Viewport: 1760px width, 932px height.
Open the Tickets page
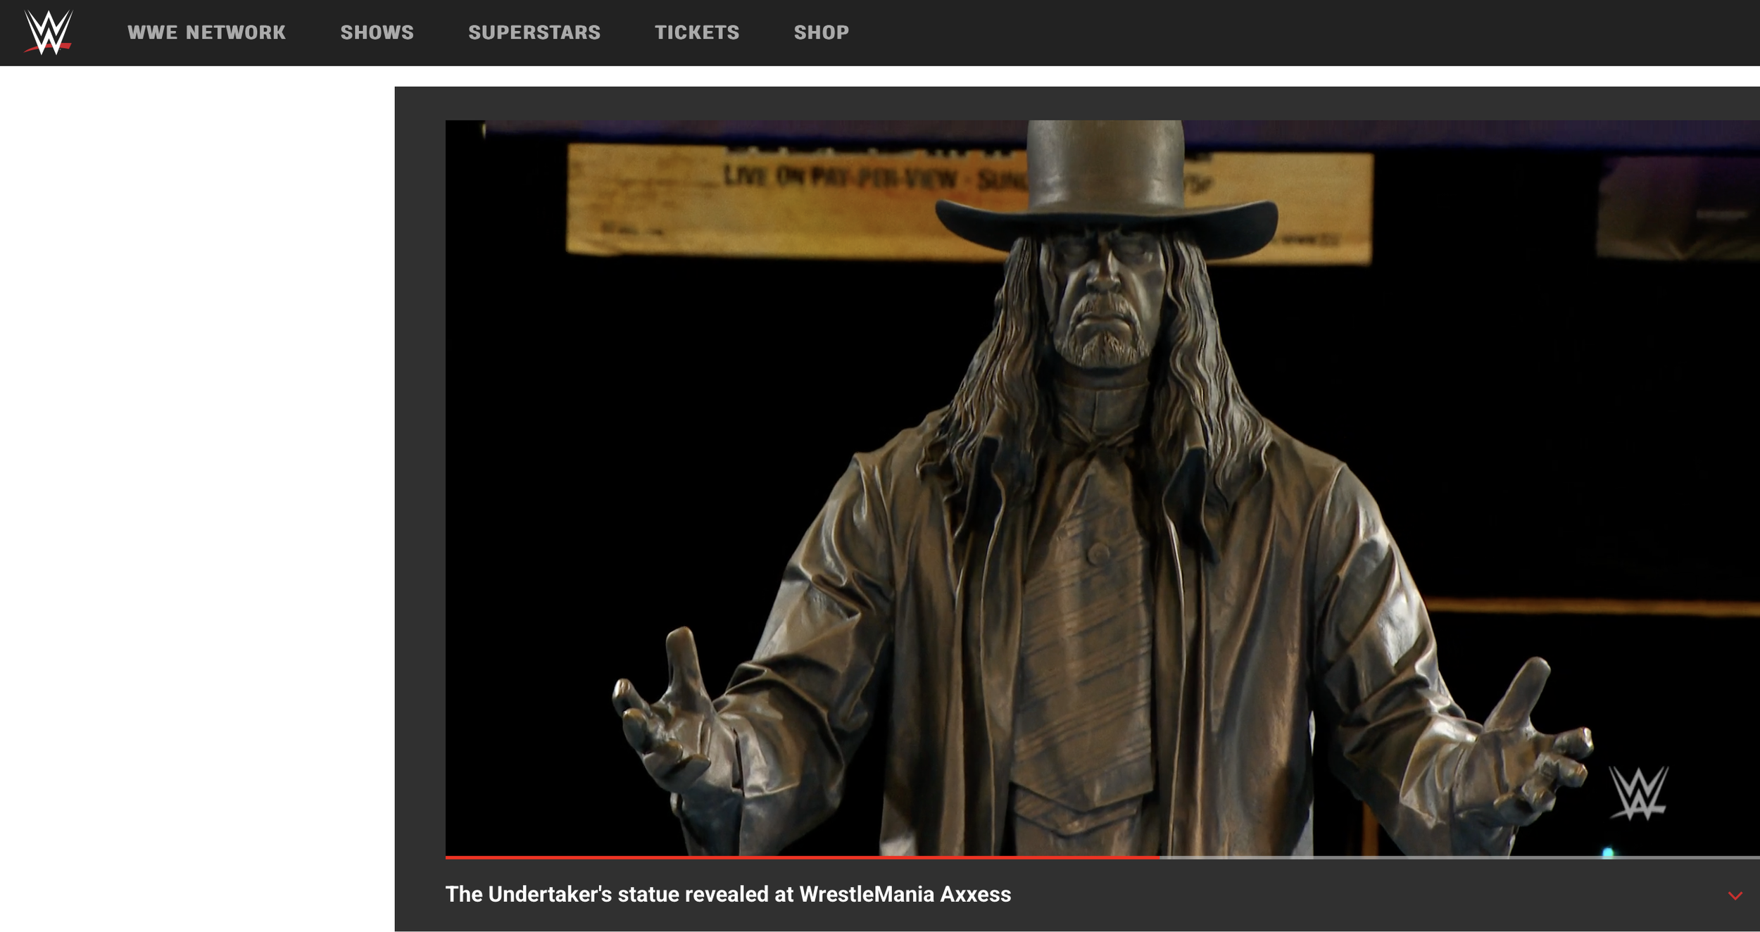[x=697, y=32]
